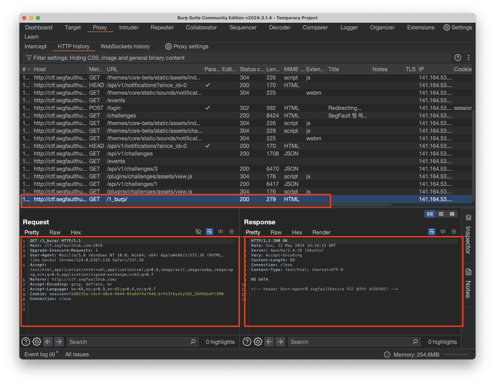
Task: Click the filter settings bar
Action: (x=237, y=58)
